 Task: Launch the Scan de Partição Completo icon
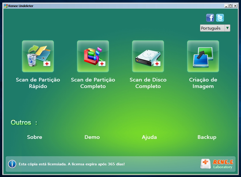click(x=93, y=56)
